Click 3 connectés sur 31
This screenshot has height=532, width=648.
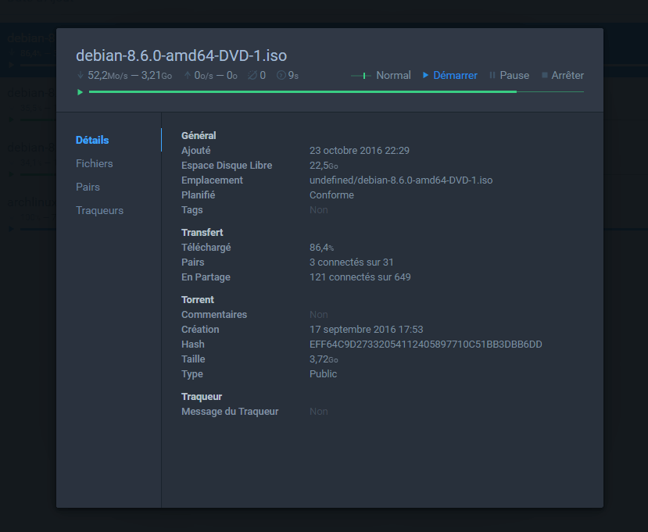click(x=351, y=262)
